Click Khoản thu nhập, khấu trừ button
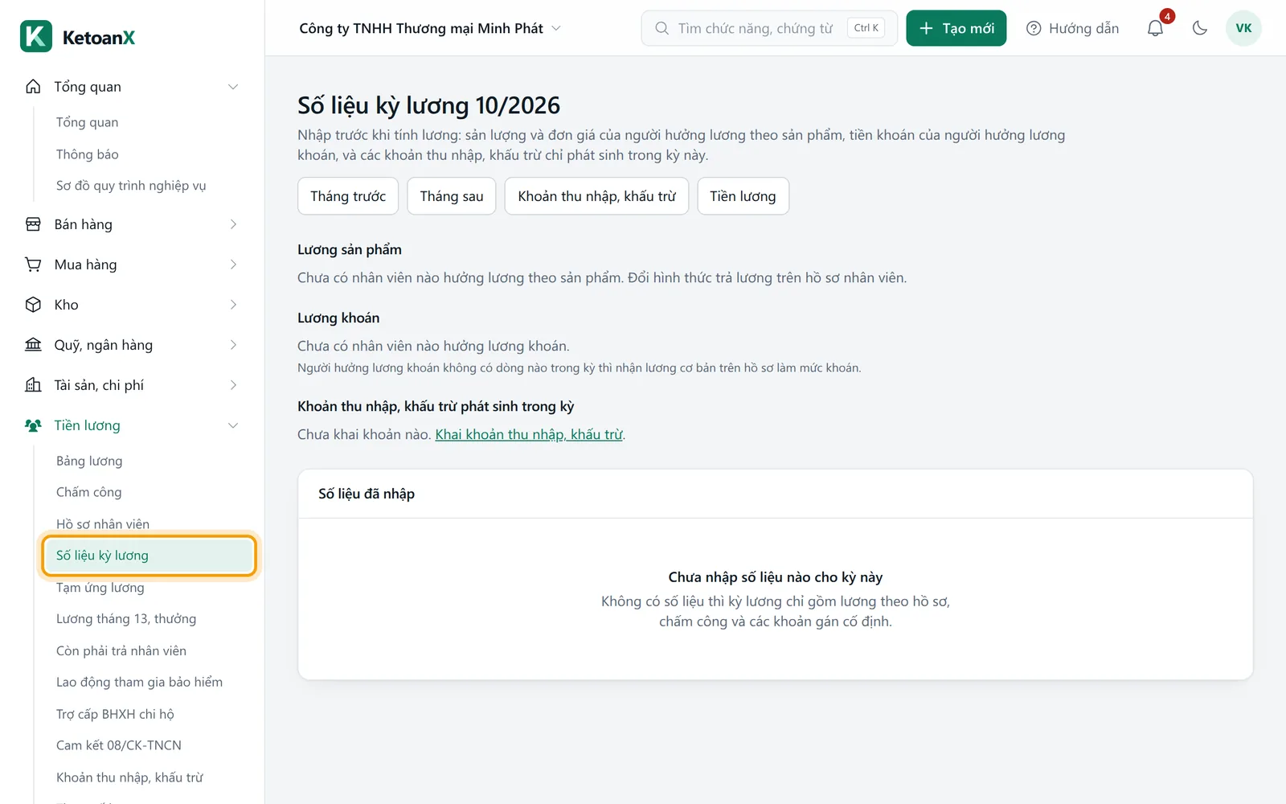 tap(596, 196)
